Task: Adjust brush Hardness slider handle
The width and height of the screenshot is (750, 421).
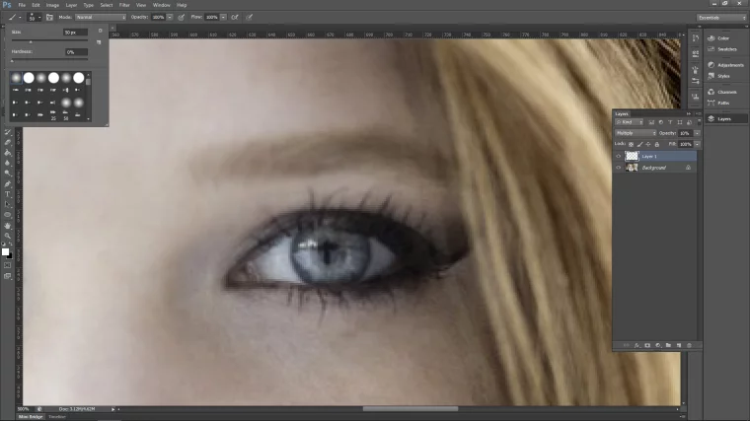Action: coord(13,61)
